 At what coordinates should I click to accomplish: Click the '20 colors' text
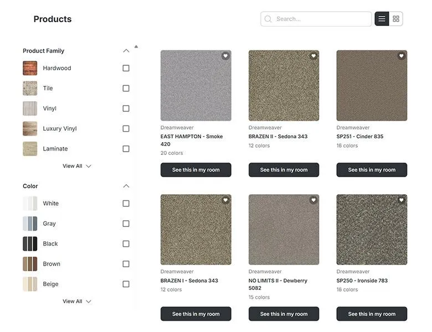[172, 153]
